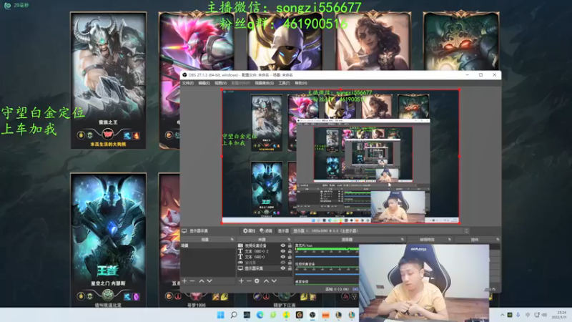Pop out the audio mixer dock icon
Screen dimensions: 572x322
(x=403, y=240)
